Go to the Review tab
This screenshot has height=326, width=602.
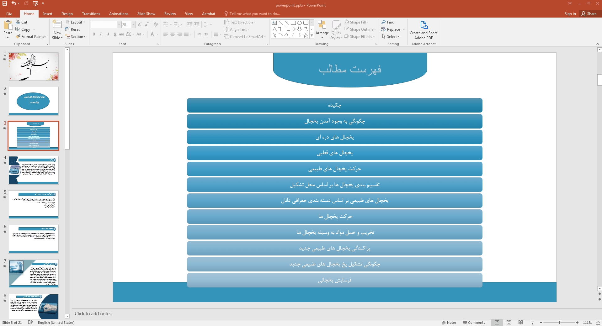(170, 14)
